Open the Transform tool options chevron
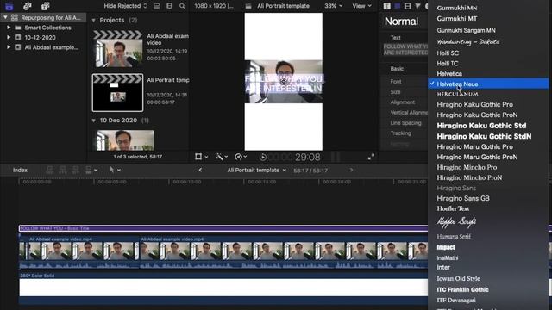 [206, 157]
